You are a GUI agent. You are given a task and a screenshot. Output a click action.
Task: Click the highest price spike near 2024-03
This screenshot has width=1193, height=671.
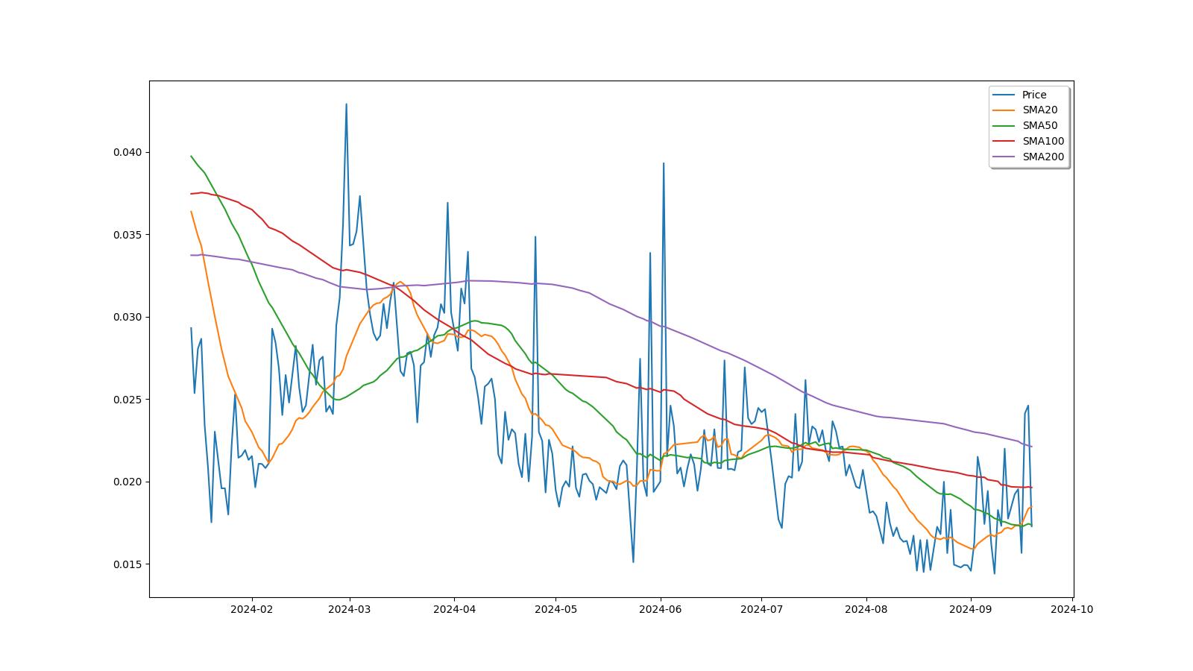pos(346,104)
